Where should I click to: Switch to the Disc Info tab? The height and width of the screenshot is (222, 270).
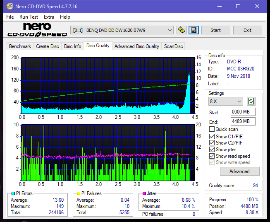(x=72, y=46)
